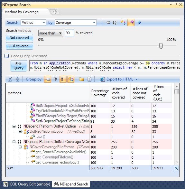Click the expand all rows icon
The image size is (185, 189).
pos(10,79)
